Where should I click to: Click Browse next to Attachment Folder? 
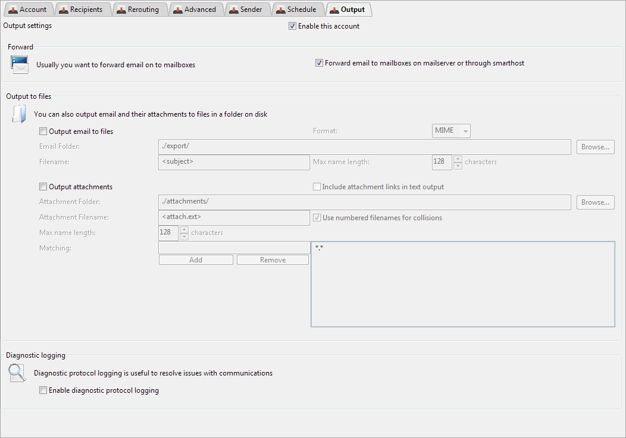pyautogui.click(x=595, y=202)
